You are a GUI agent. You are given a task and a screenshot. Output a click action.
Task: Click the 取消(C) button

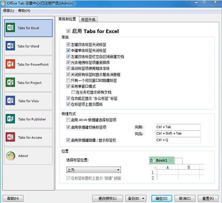185,199
